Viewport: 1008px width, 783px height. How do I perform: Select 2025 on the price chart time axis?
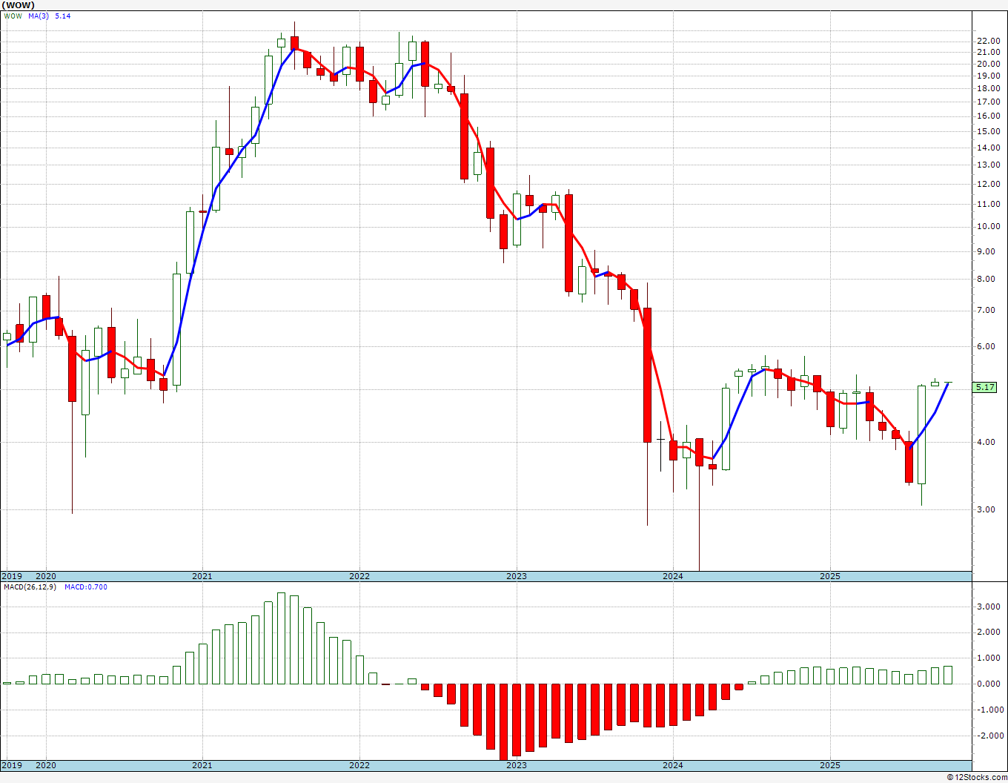pos(830,576)
